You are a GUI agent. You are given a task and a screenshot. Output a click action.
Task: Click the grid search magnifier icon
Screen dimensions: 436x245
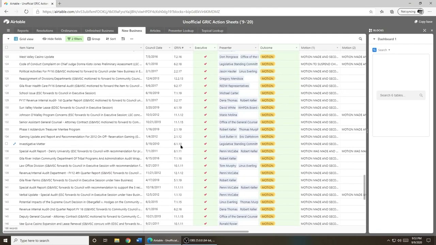pyautogui.click(x=360, y=39)
